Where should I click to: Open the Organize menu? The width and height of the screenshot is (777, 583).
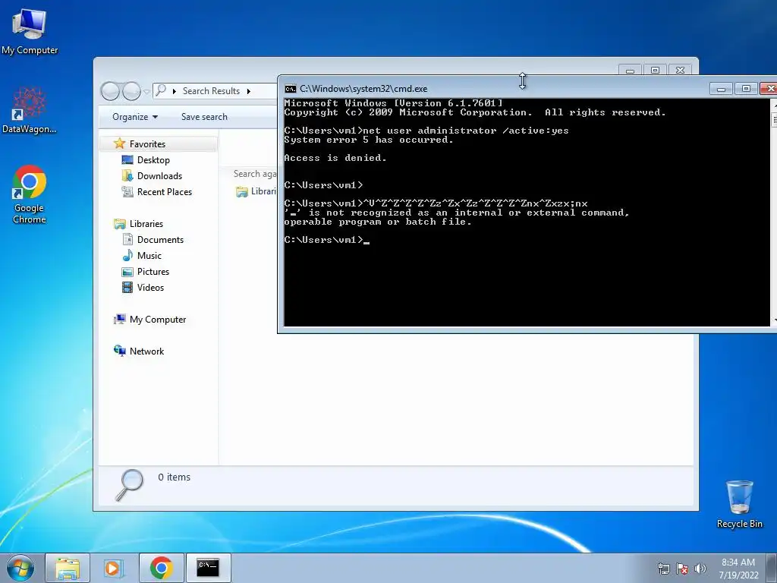coord(135,117)
